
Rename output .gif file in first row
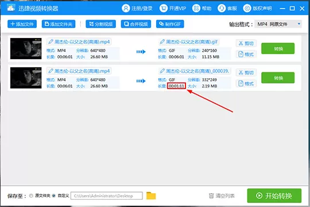pyautogui.click(x=162, y=42)
